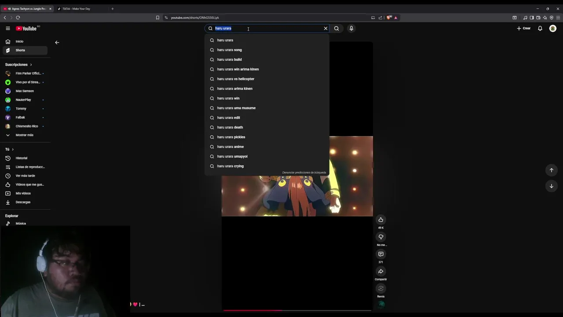Select the first "haru urara" suggestion
The image size is (563, 317).
(x=267, y=40)
